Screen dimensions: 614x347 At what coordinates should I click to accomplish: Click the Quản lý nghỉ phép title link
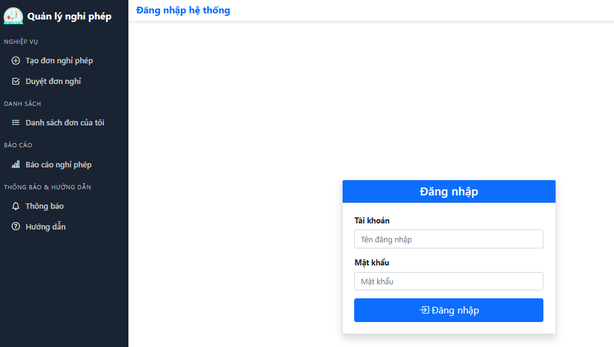[x=69, y=16]
